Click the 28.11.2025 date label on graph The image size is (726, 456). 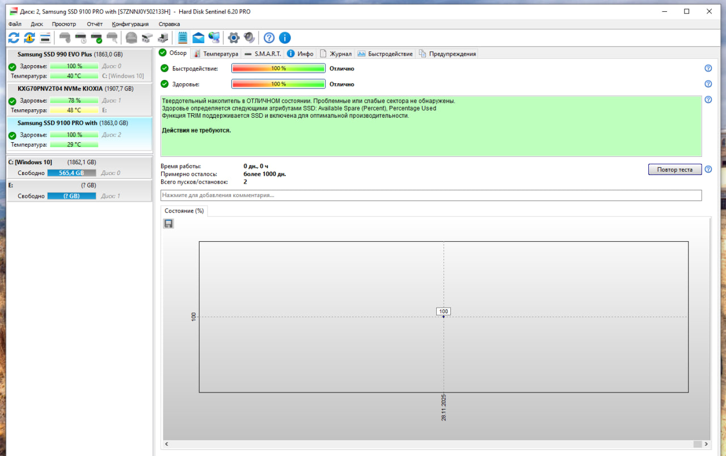[x=444, y=407]
